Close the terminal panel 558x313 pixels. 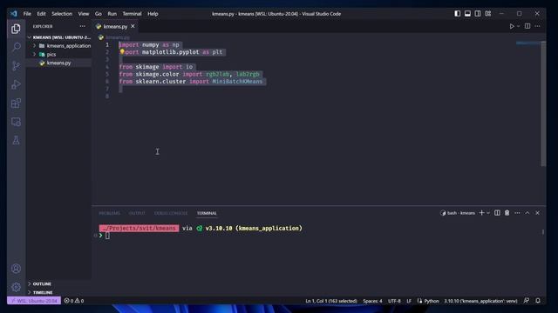537,213
